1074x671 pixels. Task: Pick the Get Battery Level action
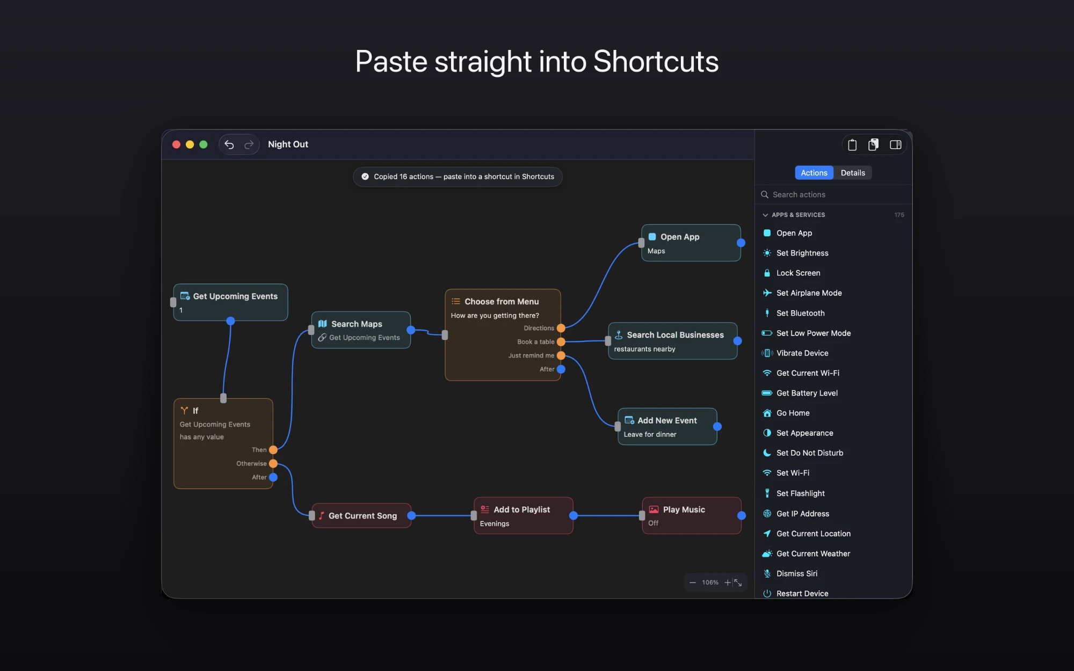pos(833,393)
